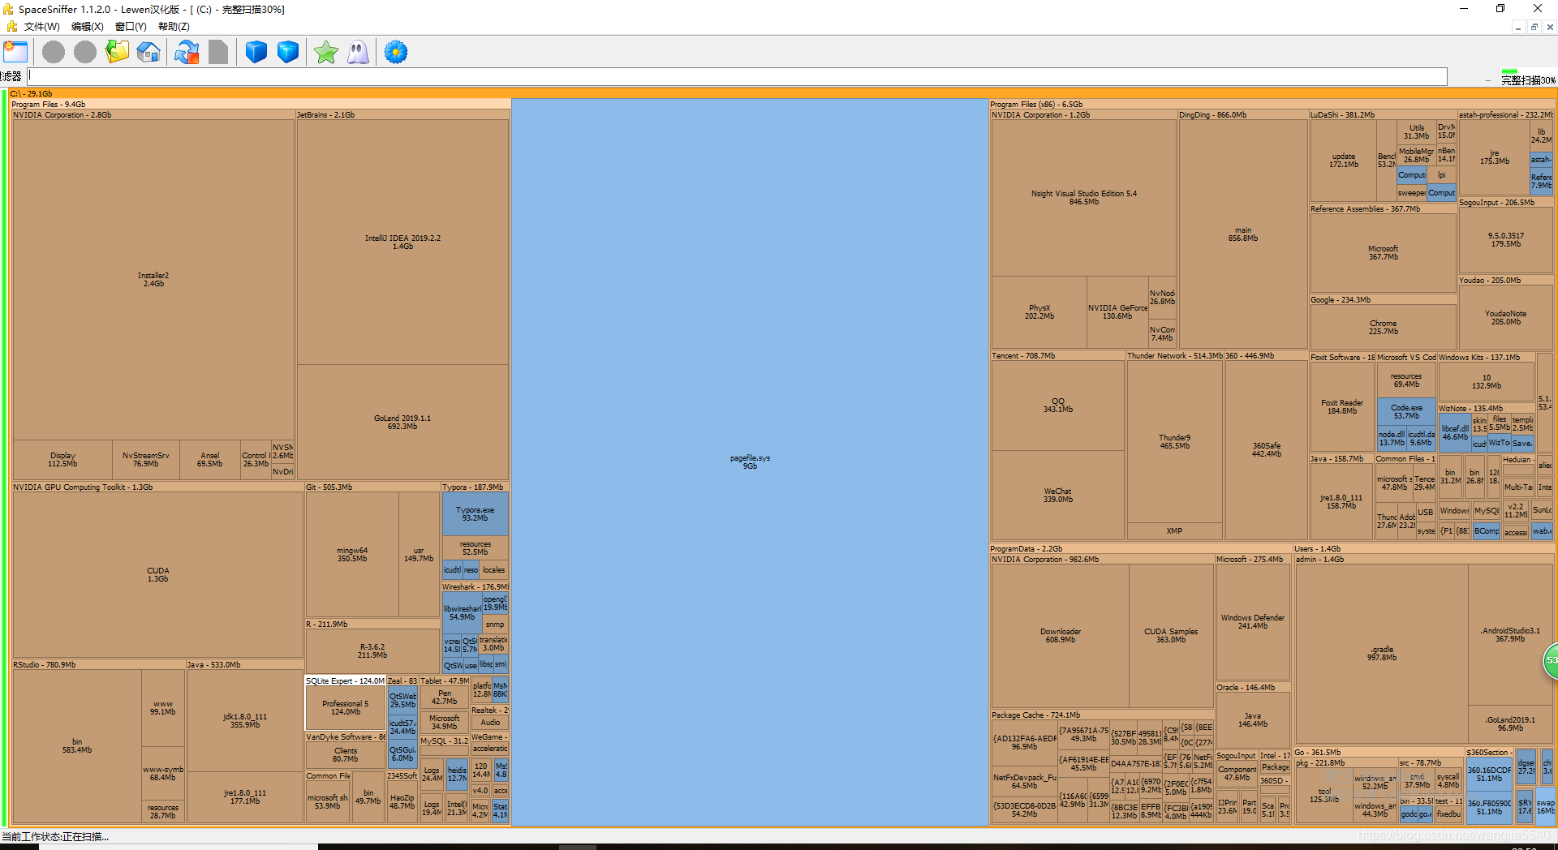Open the 编辑(X) menu

point(88,27)
